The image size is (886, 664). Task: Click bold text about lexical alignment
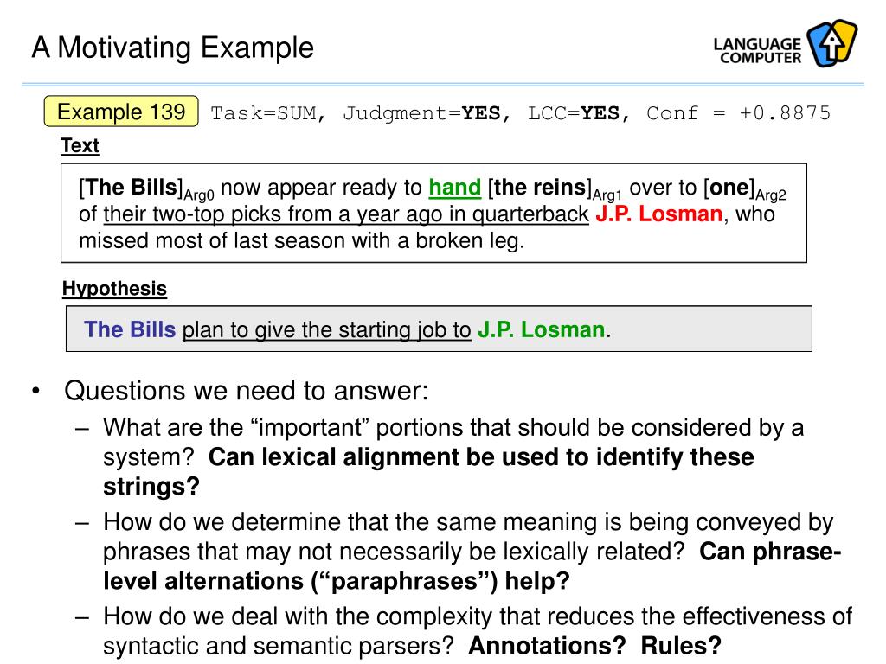[428, 471]
